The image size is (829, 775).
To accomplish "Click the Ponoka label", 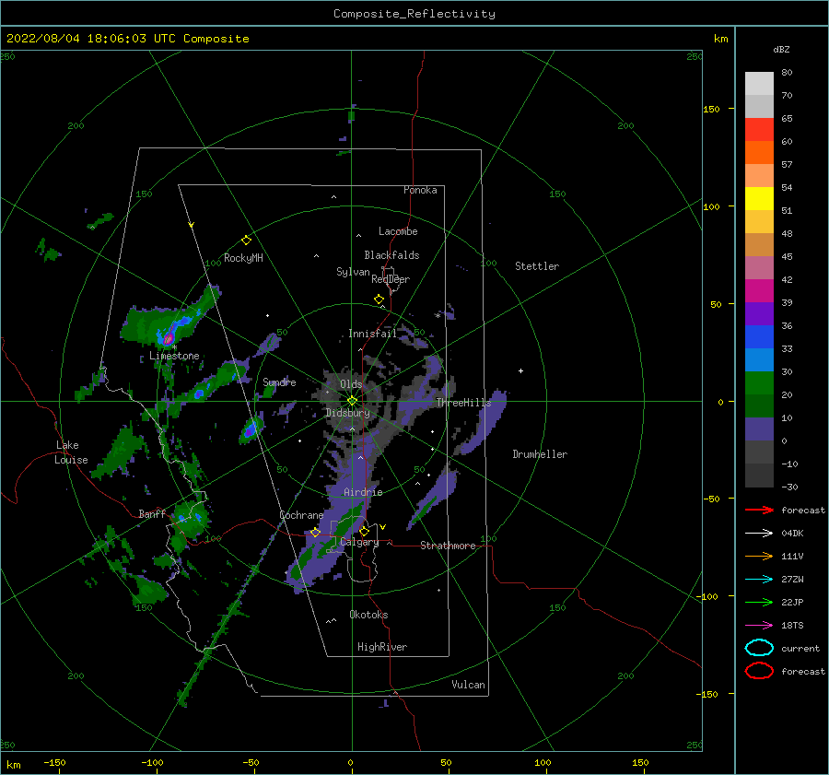I will [420, 190].
